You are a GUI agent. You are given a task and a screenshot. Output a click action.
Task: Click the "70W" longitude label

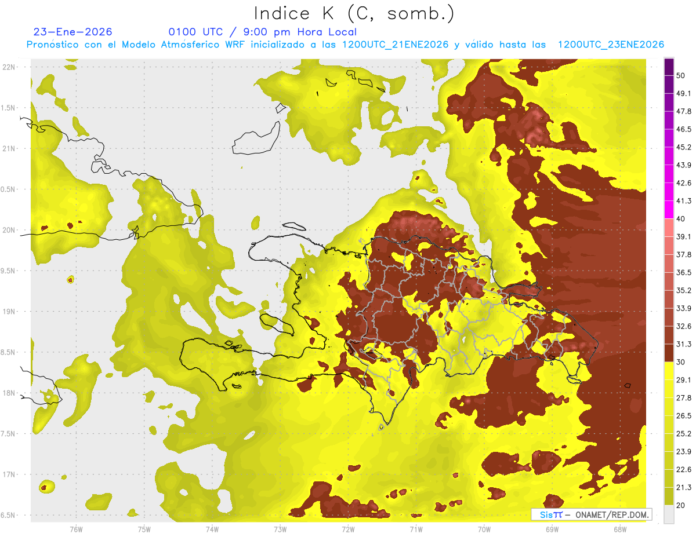point(484,529)
